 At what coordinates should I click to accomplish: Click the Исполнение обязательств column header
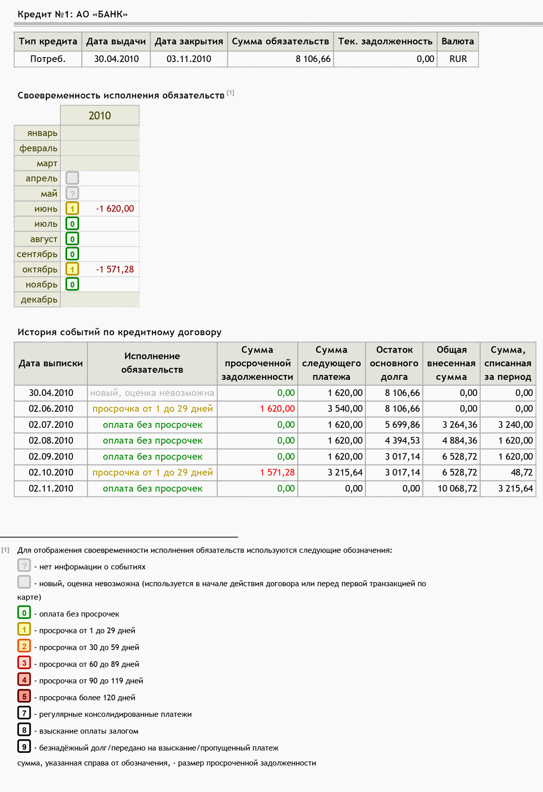(x=152, y=363)
